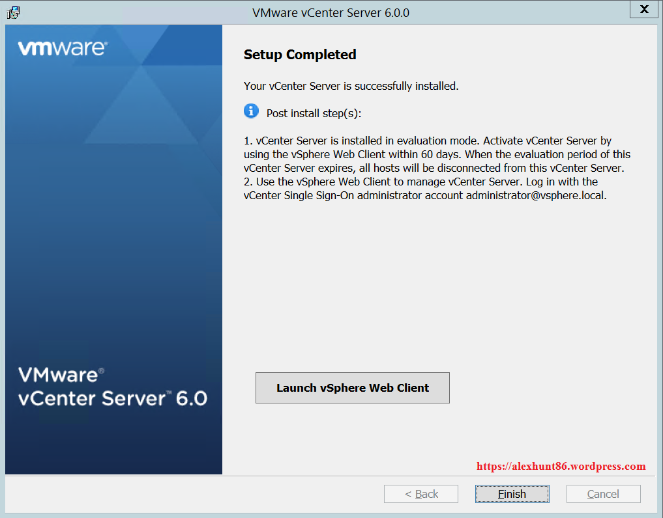Viewport: 663px width, 518px height.
Task: Click the blue information icon
Action: tap(251, 111)
